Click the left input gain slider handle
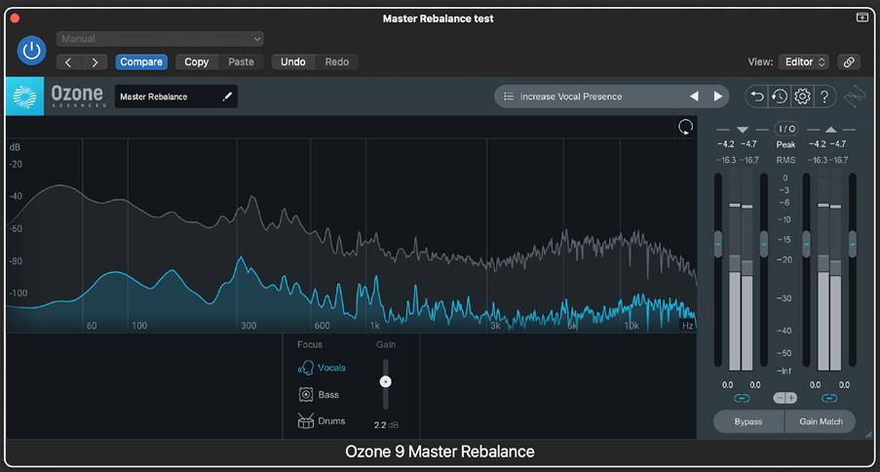The height and width of the screenshot is (472, 880). [718, 245]
